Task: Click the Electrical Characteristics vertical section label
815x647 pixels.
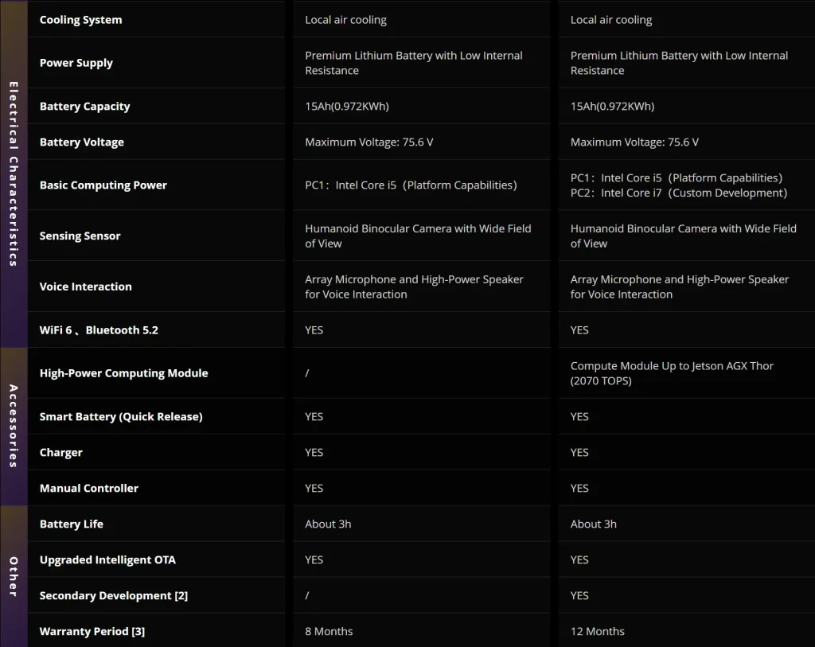Action: point(14,173)
